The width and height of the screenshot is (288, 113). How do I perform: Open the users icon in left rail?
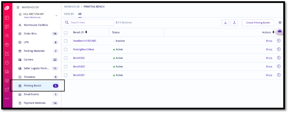pyautogui.click(x=7, y=36)
